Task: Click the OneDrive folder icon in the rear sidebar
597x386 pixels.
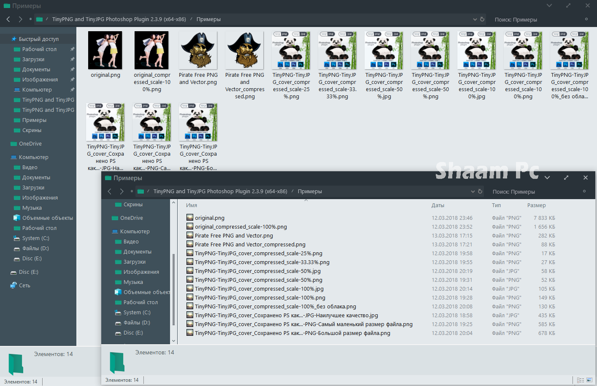Action: (14, 144)
